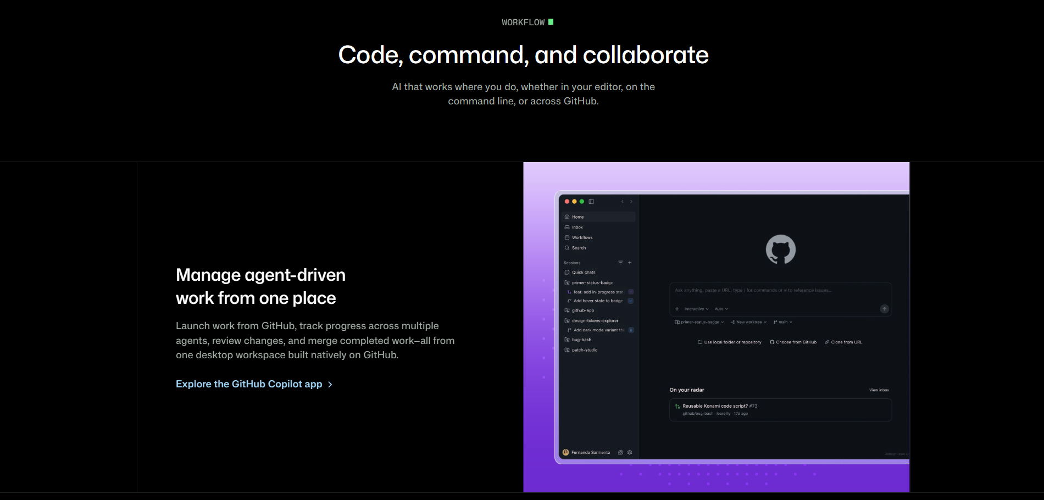Click the View inbox link

(879, 390)
